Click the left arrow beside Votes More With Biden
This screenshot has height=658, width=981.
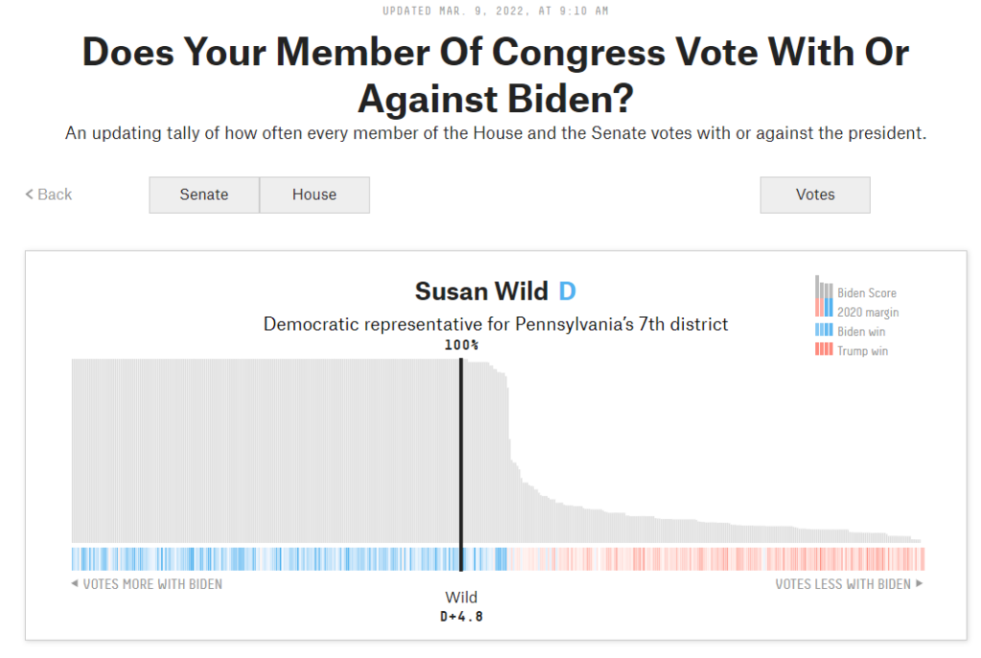click(75, 584)
